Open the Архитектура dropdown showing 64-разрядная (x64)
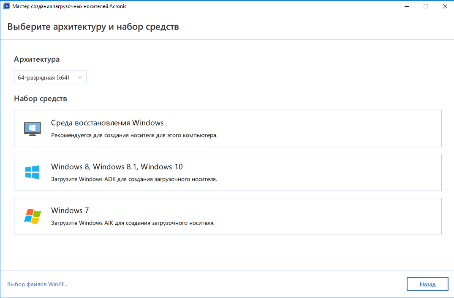This screenshot has height=298, width=454. point(50,77)
